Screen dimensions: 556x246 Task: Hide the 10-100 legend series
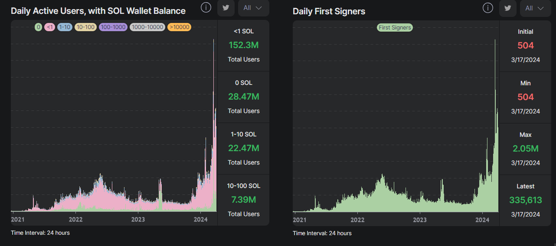tap(85, 27)
